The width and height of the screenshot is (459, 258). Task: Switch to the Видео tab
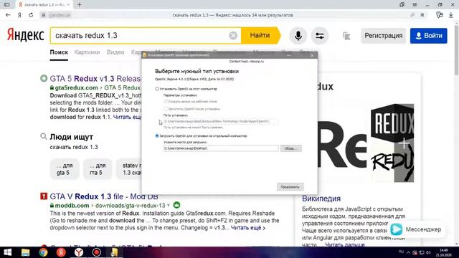pos(115,52)
